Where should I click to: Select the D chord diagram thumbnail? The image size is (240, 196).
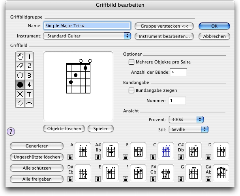(221, 151)
